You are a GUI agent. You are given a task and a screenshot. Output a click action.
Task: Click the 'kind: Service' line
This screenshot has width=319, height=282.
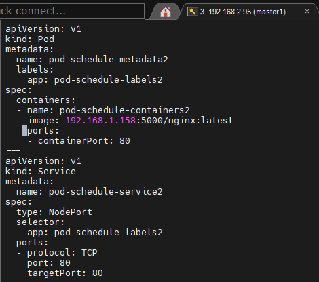[x=41, y=172]
